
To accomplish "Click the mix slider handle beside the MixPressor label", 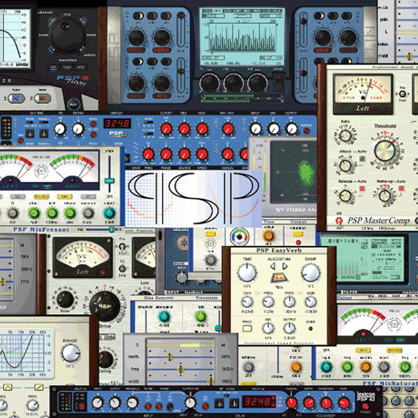I will click(x=111, y=229).
